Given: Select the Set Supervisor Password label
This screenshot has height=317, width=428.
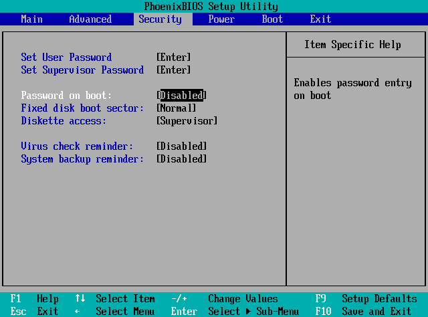Looking at the screenshot, I should tap(82, 70).
